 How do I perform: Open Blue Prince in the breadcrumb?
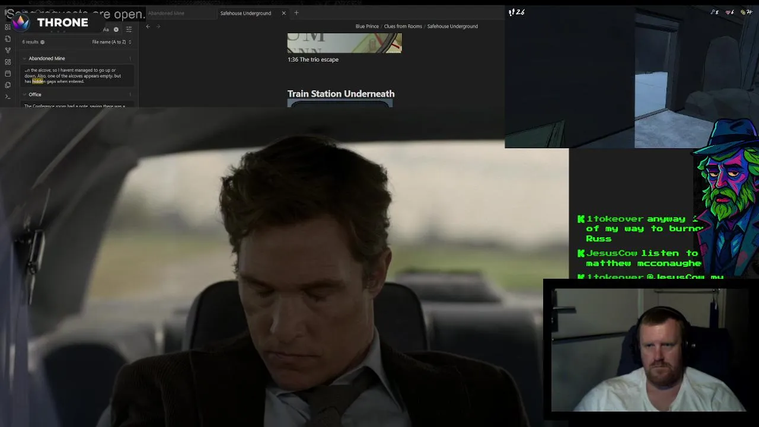pos(367,26)
